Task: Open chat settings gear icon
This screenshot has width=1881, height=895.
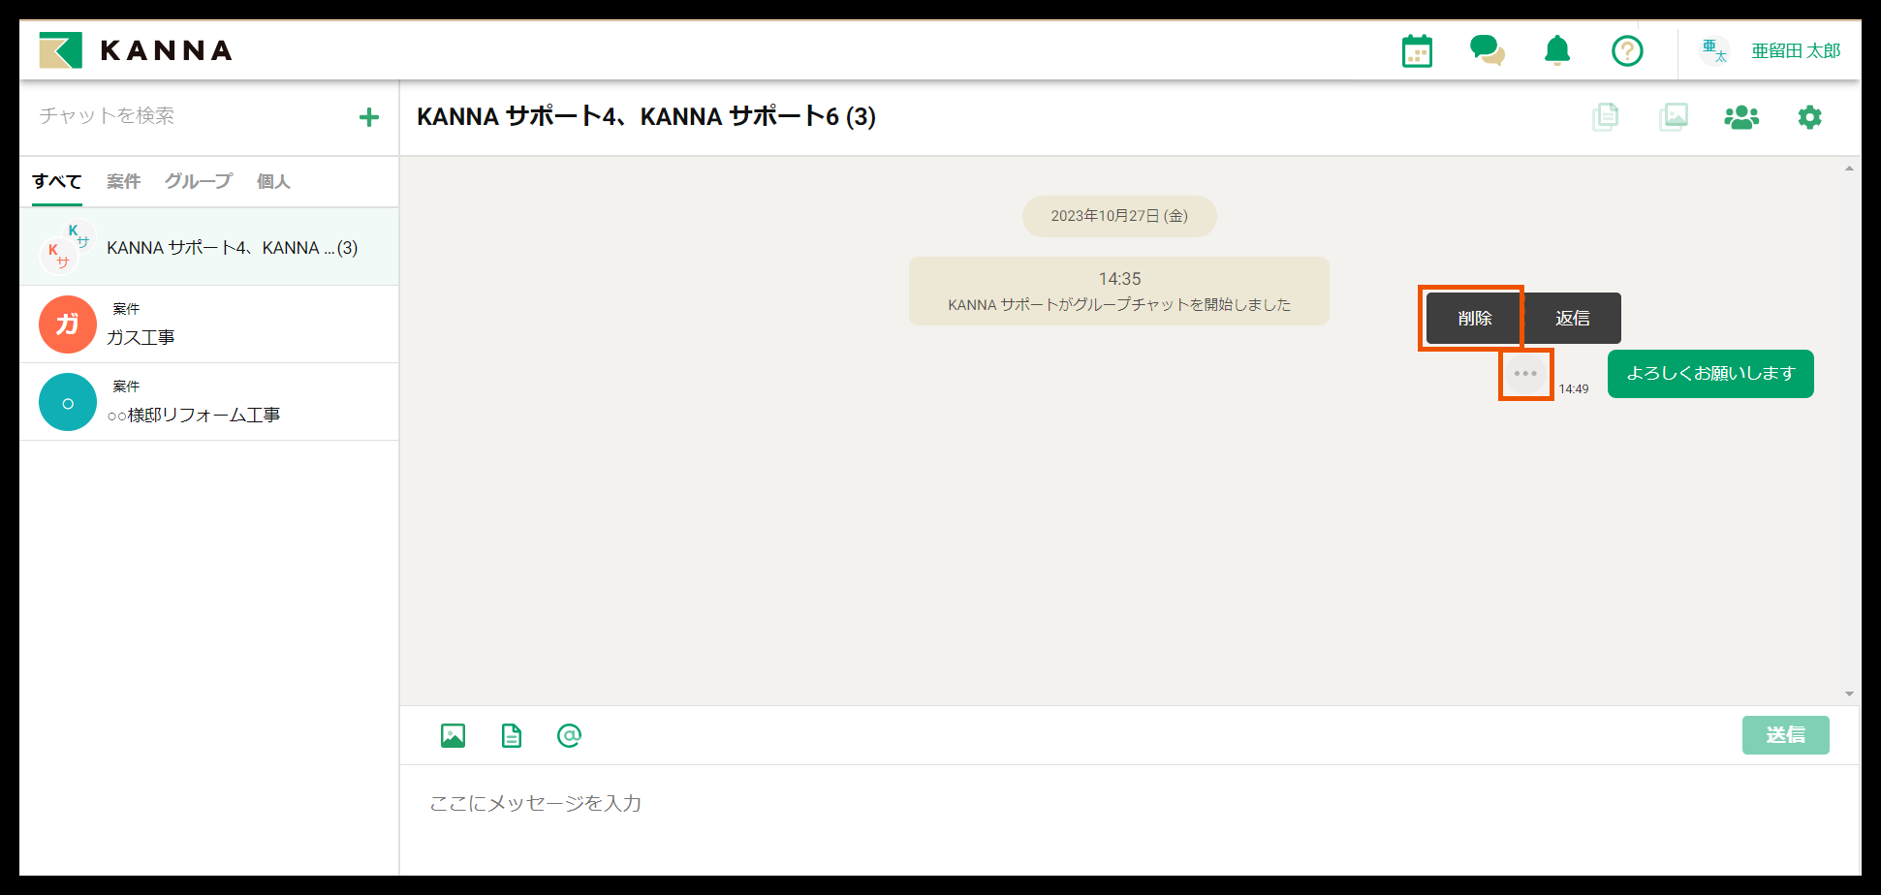Action: tap(1809, 117)
